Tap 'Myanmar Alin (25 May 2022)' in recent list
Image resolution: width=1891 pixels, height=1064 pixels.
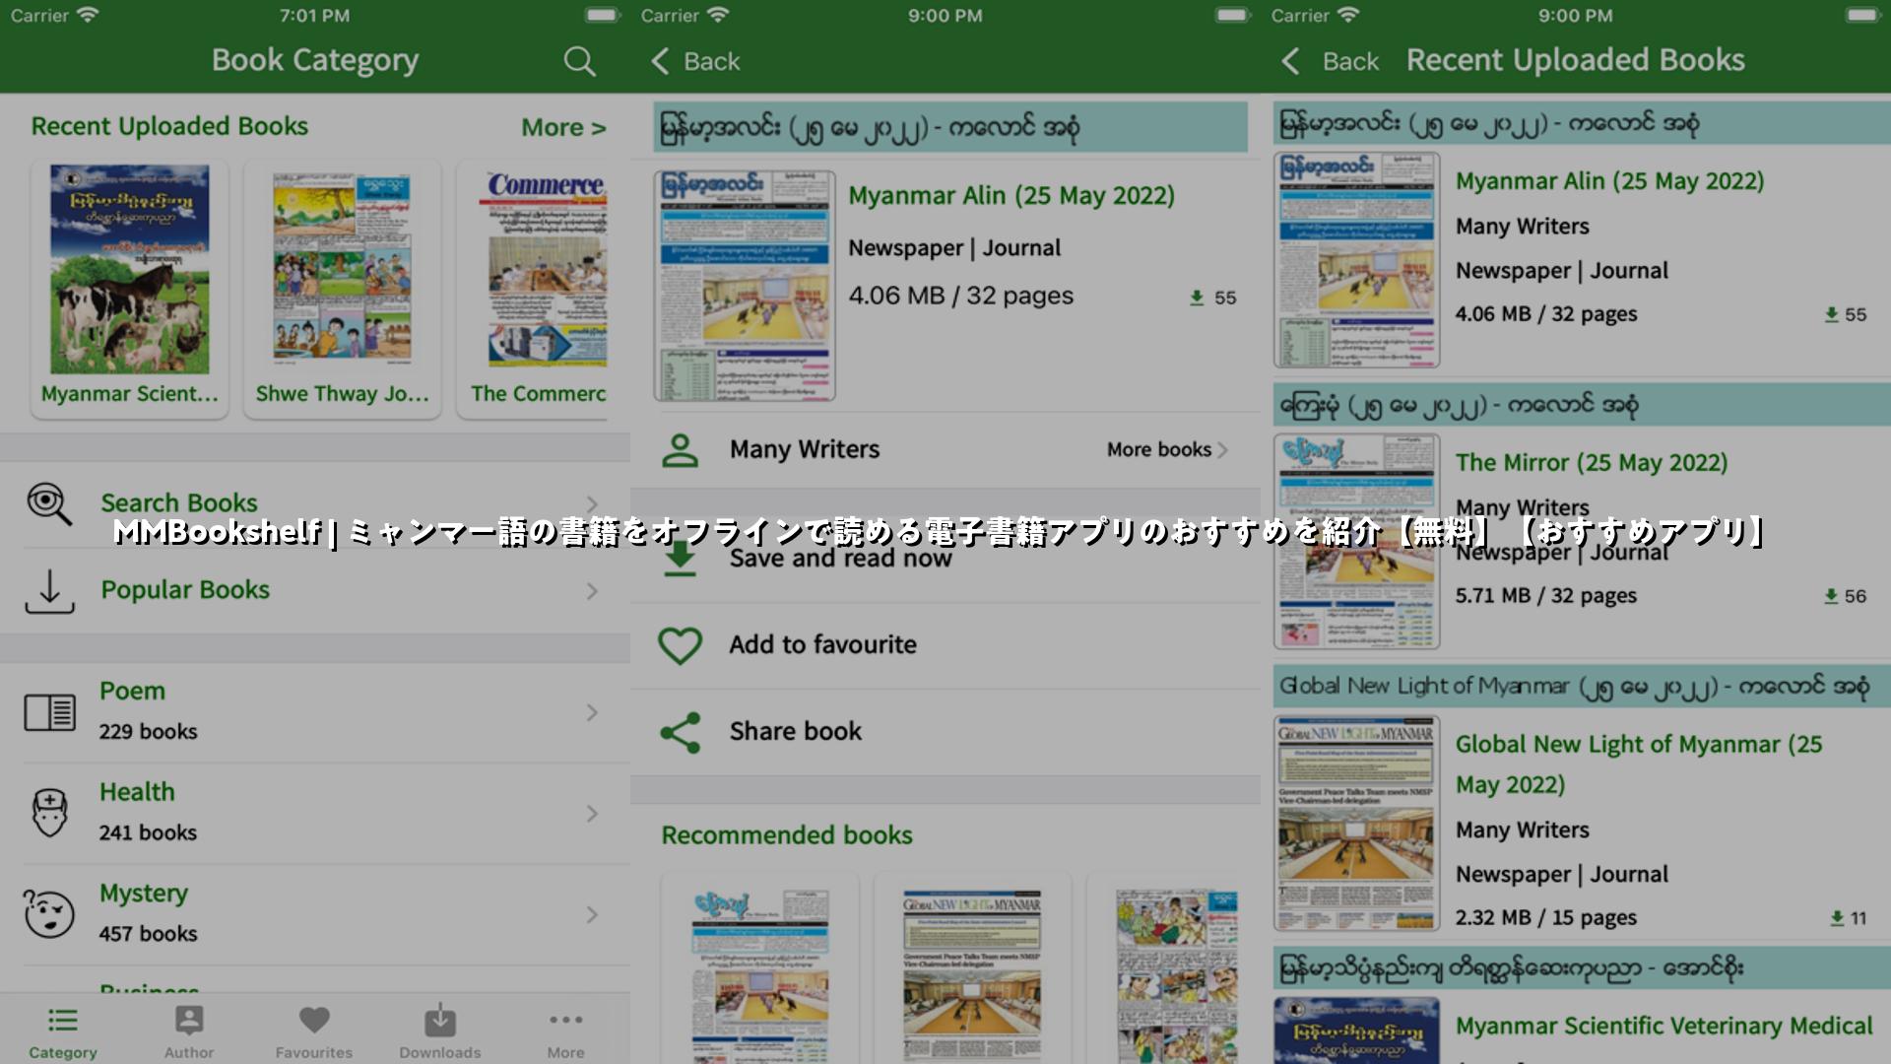1609,181
